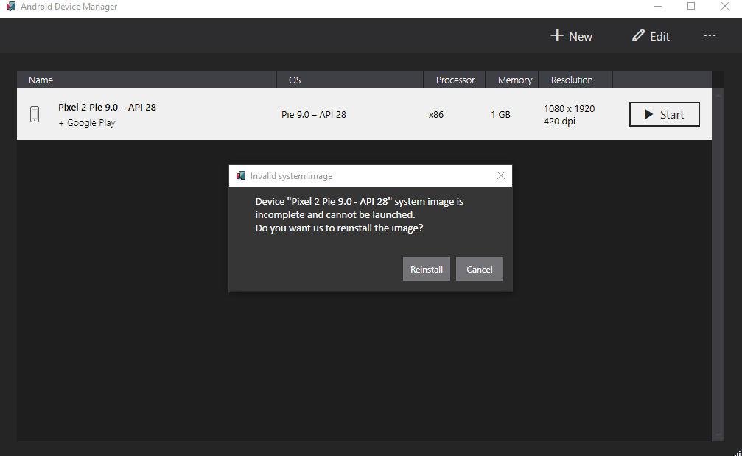Click the pencil icon beside Edit
This screenshot has width=742, height=456.
tap(637, 35)
